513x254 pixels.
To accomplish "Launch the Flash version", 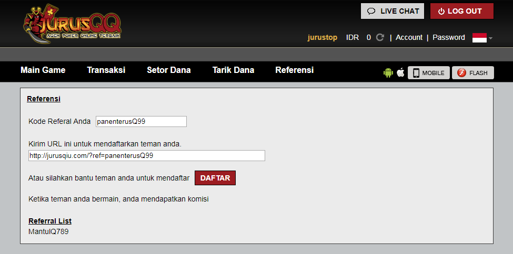I will pyautogui.click(x=472, y=73).
